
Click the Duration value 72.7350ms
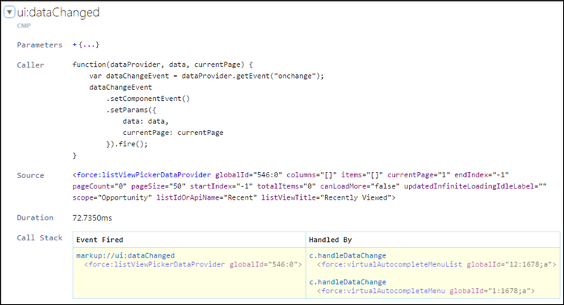(x=92, y=218)
